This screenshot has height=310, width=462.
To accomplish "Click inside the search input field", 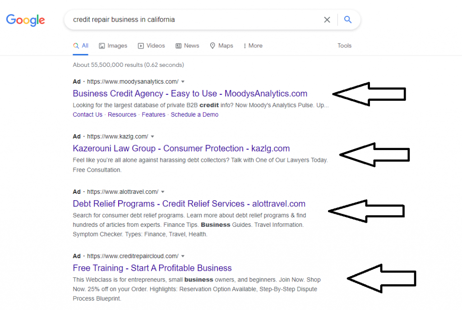I will coord(194,19).
